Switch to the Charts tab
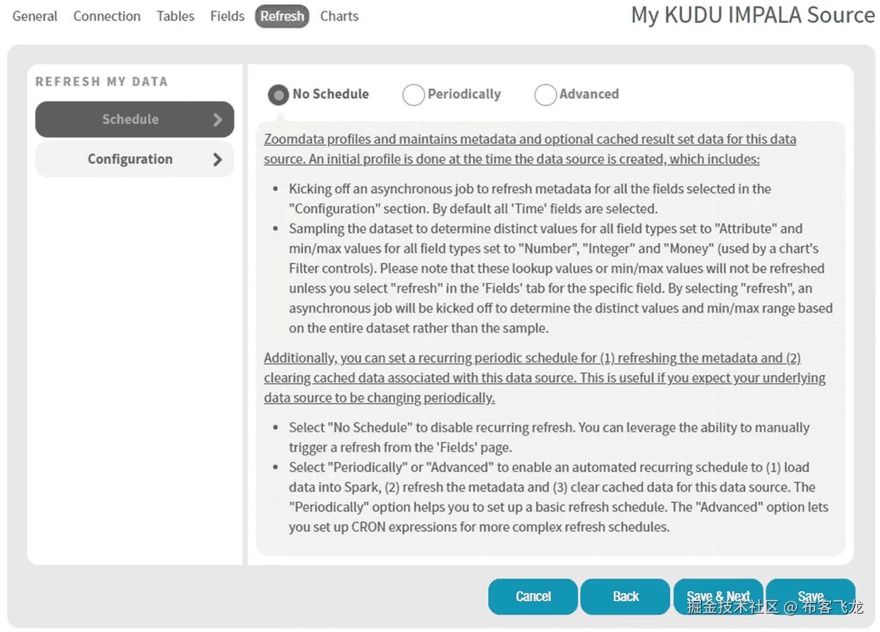The height and width of the screenshot is (632, 880). tap(339, 16)
